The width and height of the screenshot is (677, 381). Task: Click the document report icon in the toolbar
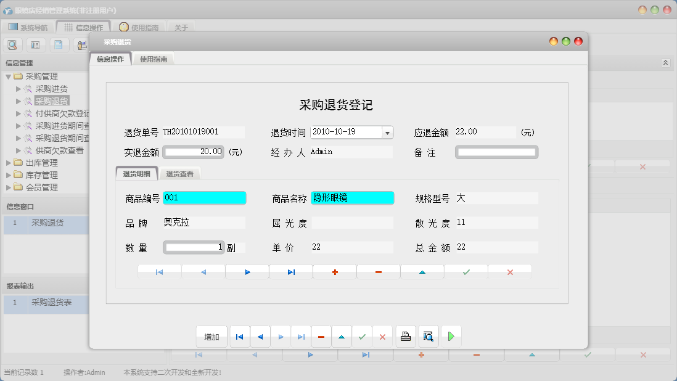tap(59, 44)
